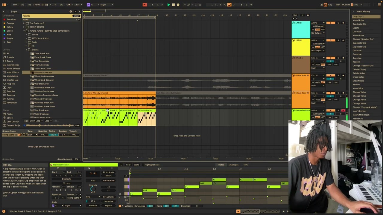The image size is (383, 215).
Task: Click the orange velocity lane selector icon
Action: 120,206
